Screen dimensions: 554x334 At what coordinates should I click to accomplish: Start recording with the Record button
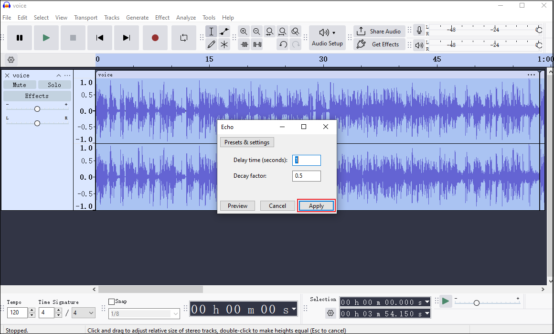(x=155, y=38)
